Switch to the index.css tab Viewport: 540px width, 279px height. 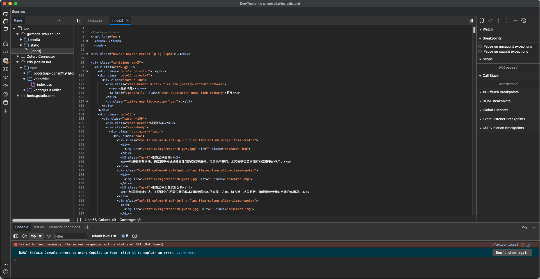[95, 20]
